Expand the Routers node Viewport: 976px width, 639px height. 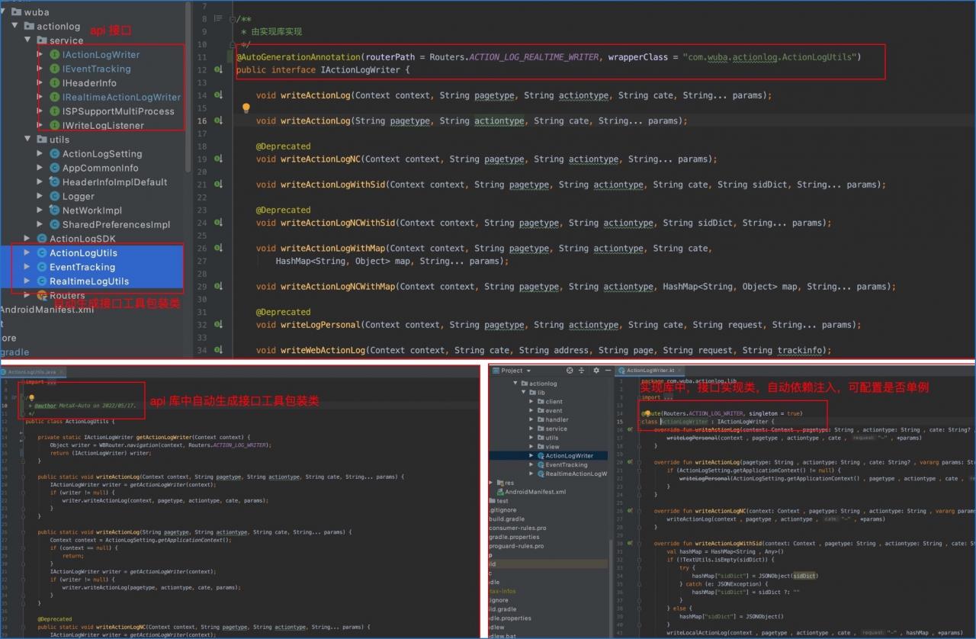coord(27,296)
